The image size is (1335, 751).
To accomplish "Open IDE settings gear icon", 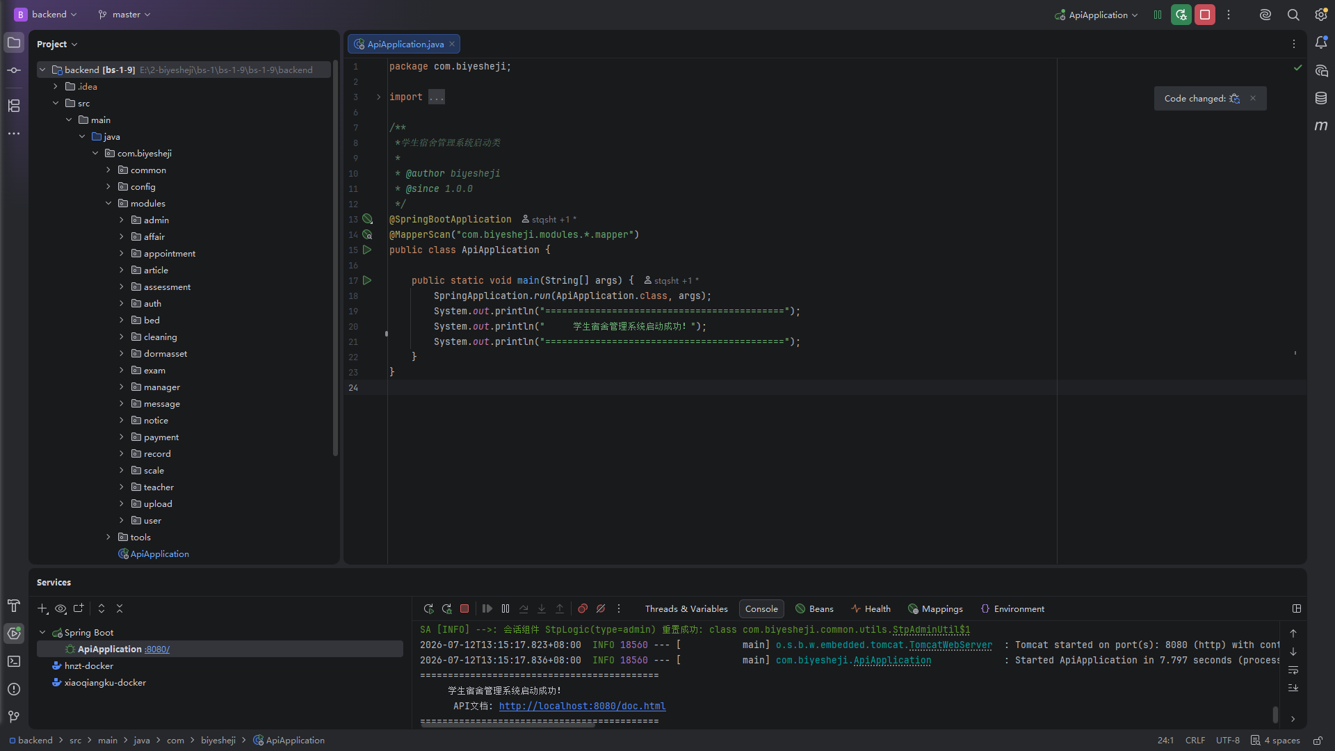I will tap(1321, 15).
